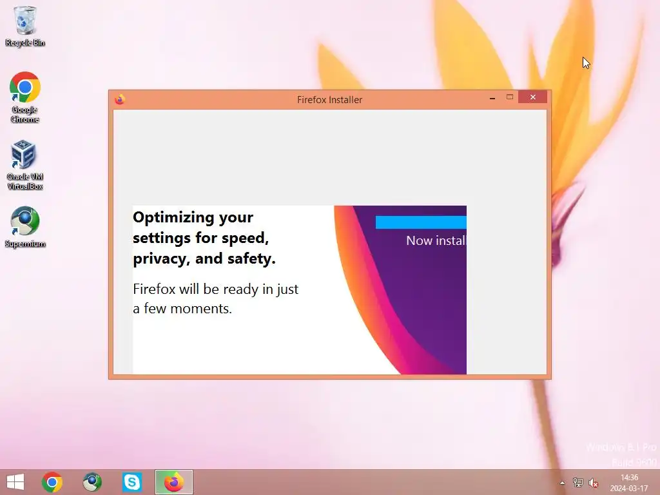
Task: Click the Firefox logo in installer title bar
Action: pyautogui.click(x=119, y=99)
